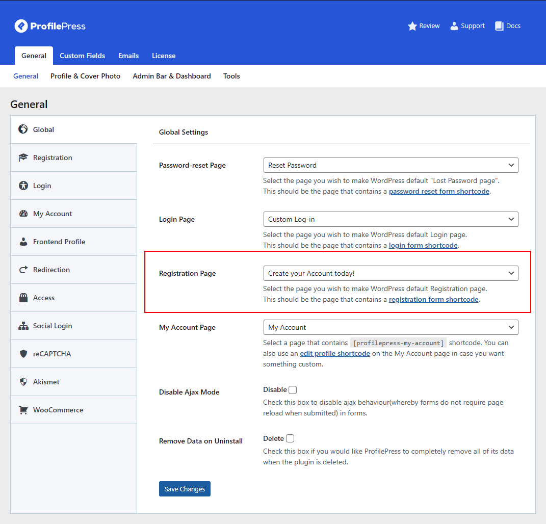Expand the My Account Page dropdown
The width and height of the screenshot is (546, 524).
[391, 327]
